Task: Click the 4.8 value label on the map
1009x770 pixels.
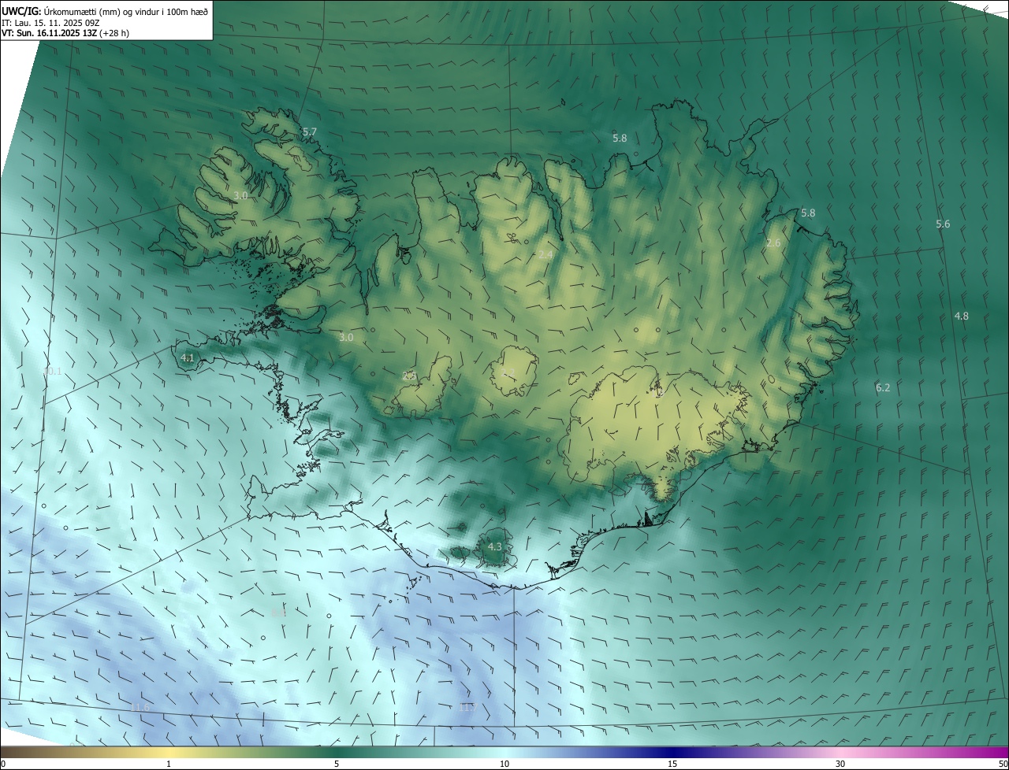Action: 962,316
